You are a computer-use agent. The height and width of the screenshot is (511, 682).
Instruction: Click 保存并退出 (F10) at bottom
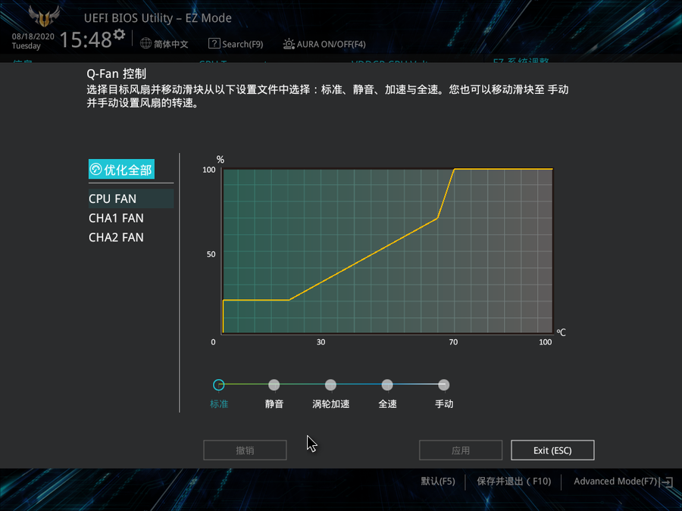[514, 481]
